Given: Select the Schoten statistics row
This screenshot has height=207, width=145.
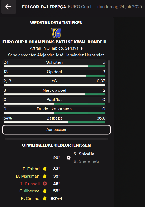Looking at the screenshot, I should point(54,64).
